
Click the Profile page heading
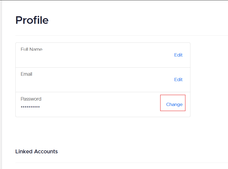(x=32, y=20)
